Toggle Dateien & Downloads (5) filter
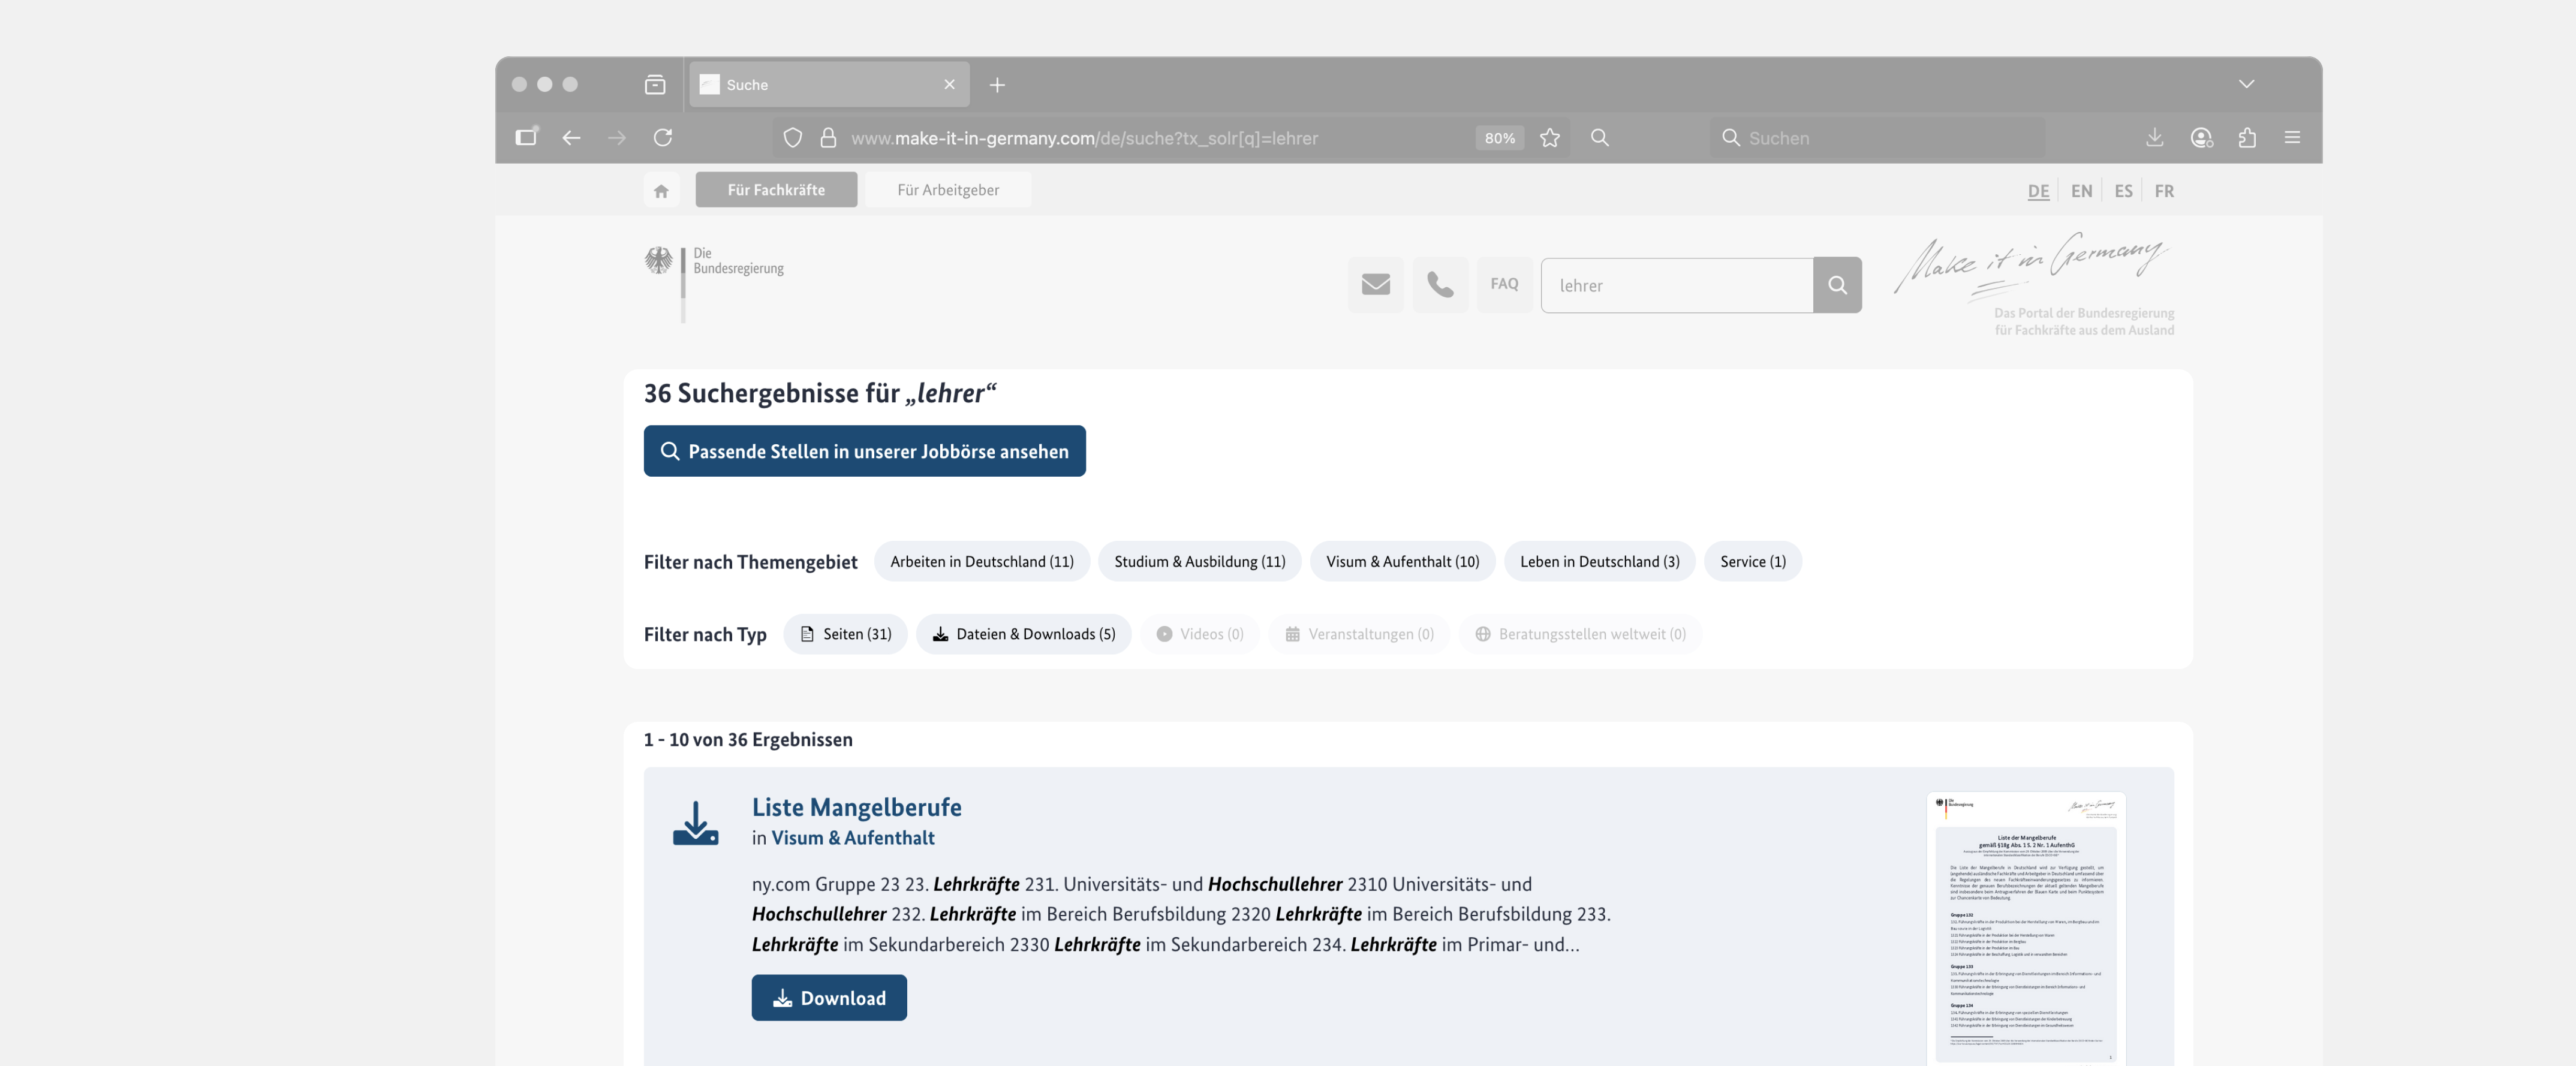Image resolution: width=2576 pixels, height=1066 pixels. coord(1023,634)
